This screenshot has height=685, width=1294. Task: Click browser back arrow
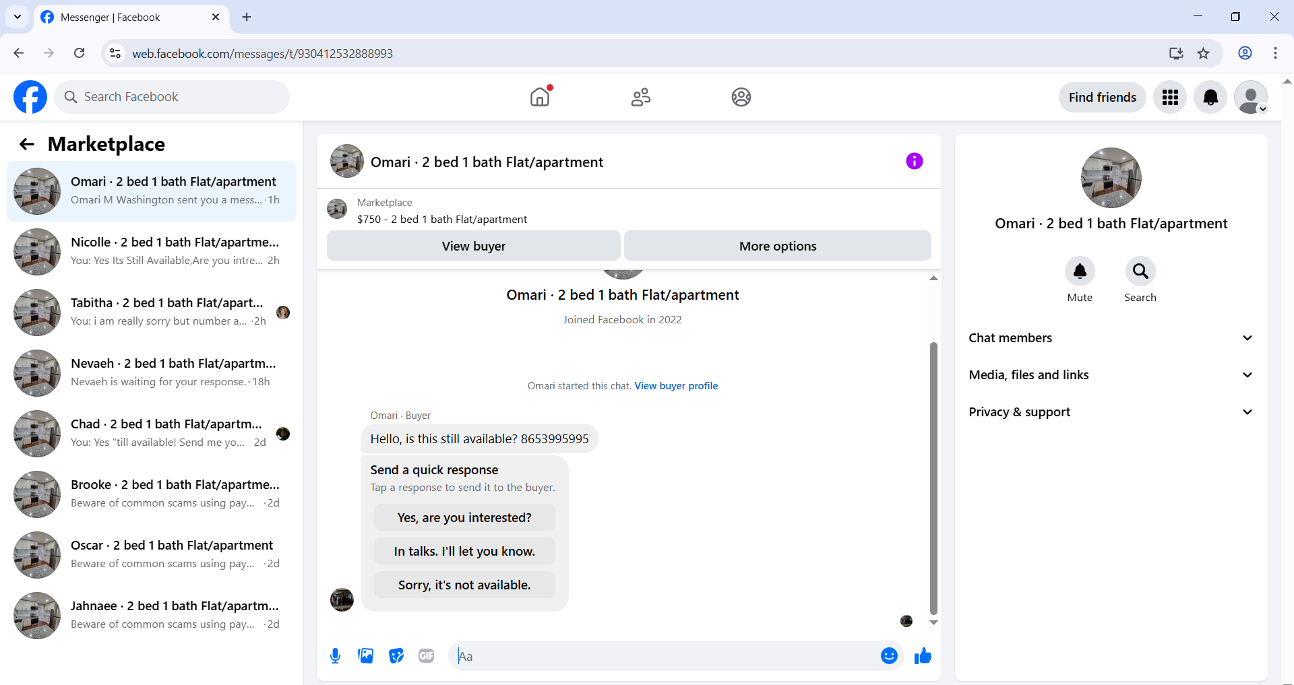tap(19, 53)
